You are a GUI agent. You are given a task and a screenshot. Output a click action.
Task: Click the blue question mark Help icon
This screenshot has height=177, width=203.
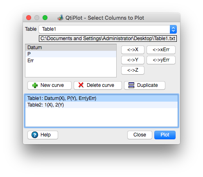35,135
